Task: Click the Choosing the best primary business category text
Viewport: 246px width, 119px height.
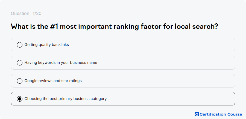Action: click(66, 99)
